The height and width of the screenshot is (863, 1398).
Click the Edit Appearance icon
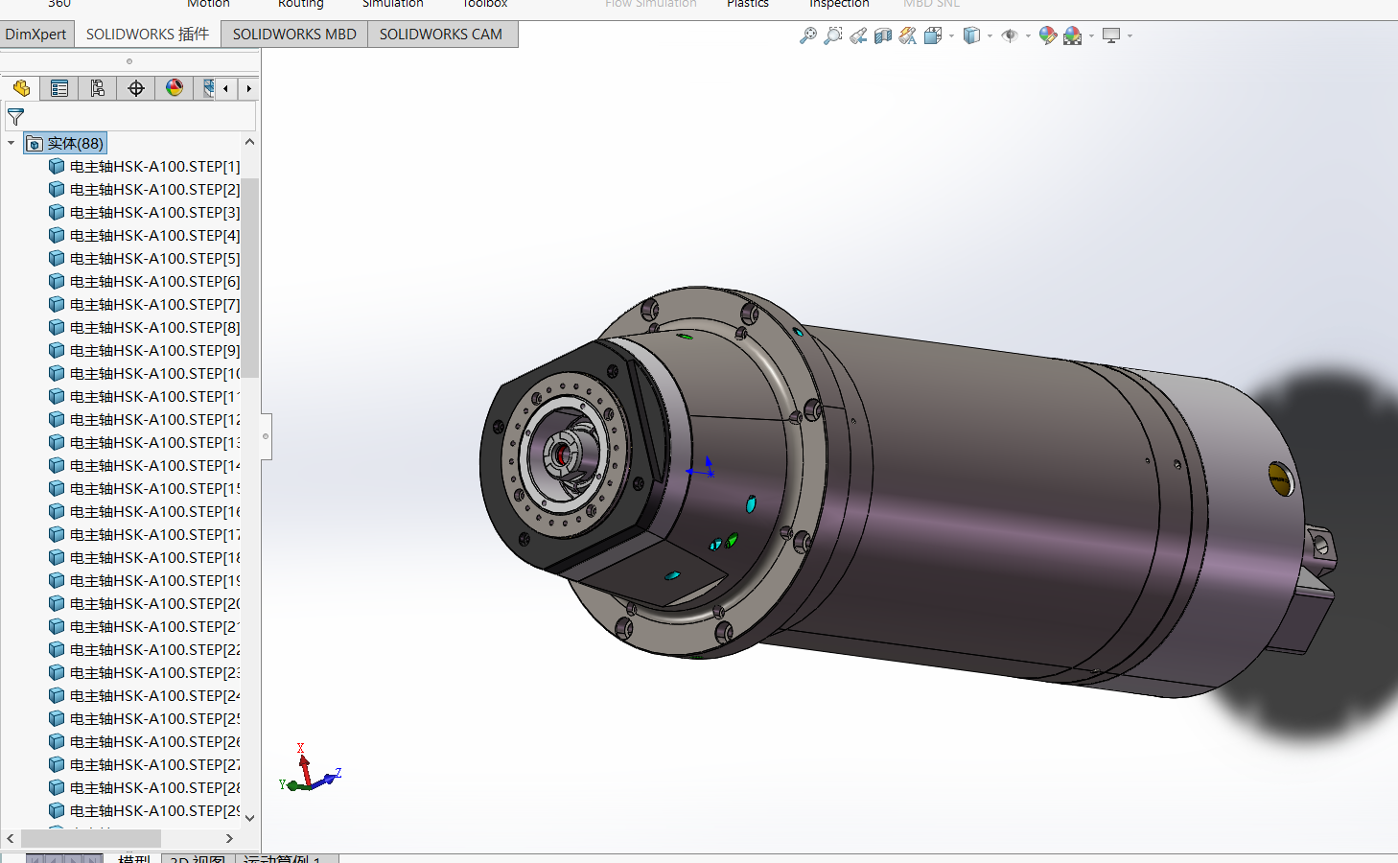(x=1047, y=35)
